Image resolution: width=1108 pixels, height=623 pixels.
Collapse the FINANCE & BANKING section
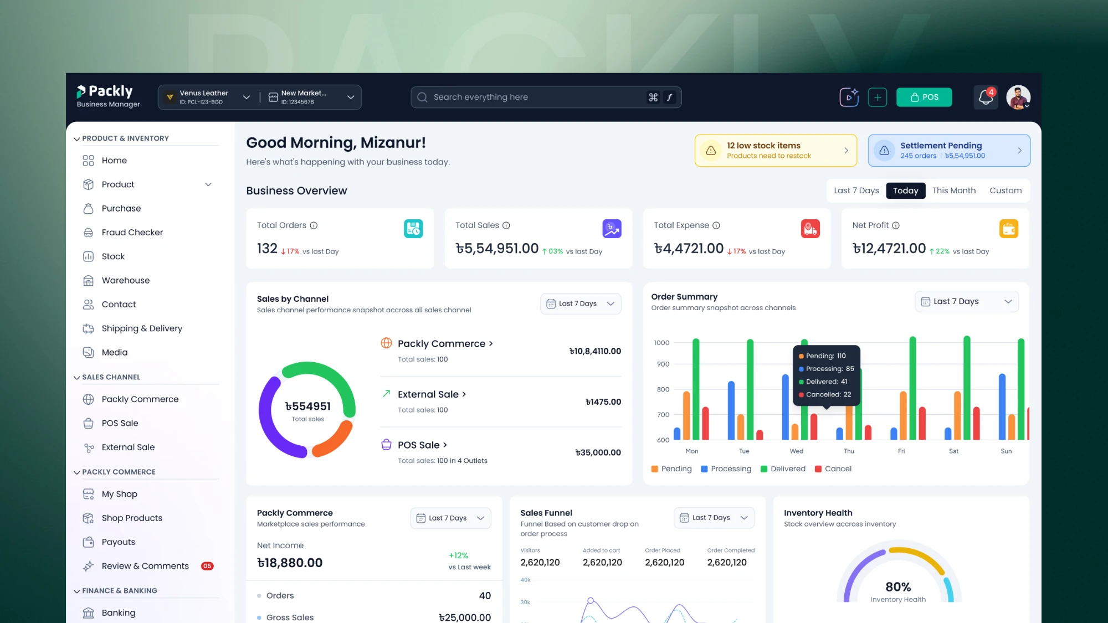77,591
